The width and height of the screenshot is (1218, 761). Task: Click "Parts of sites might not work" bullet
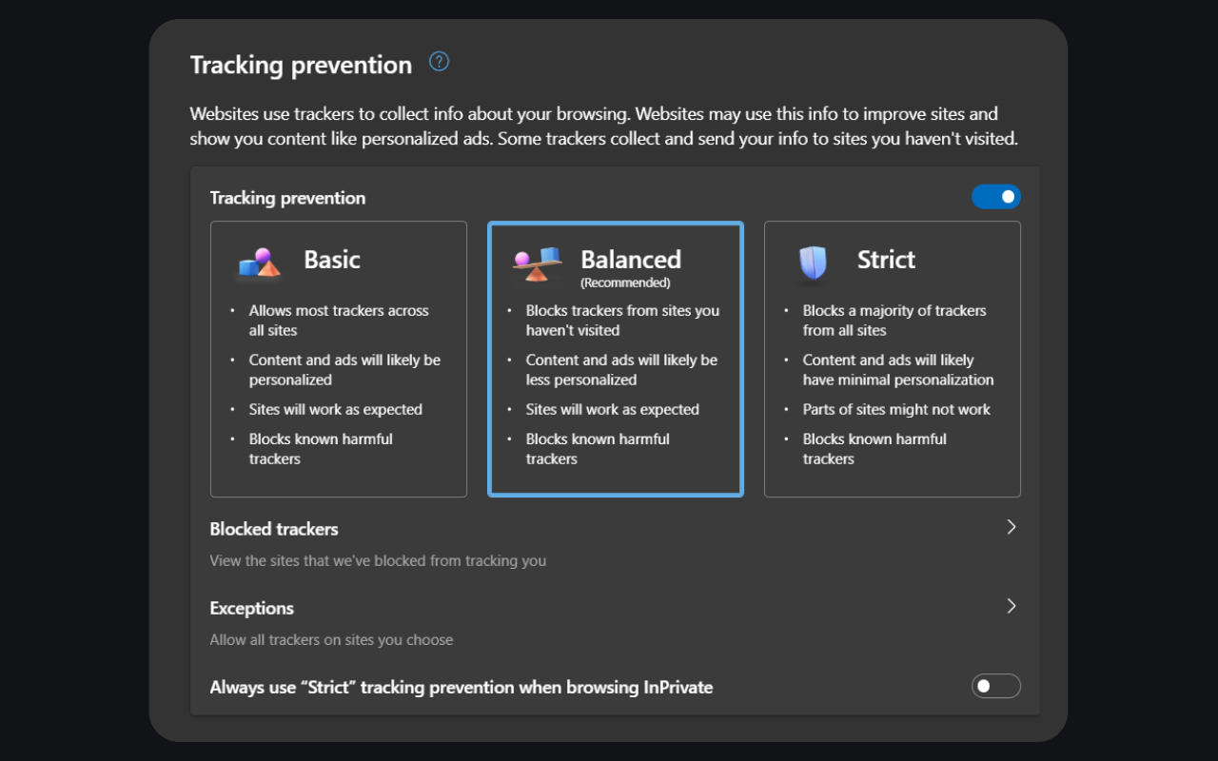(898, 409)
